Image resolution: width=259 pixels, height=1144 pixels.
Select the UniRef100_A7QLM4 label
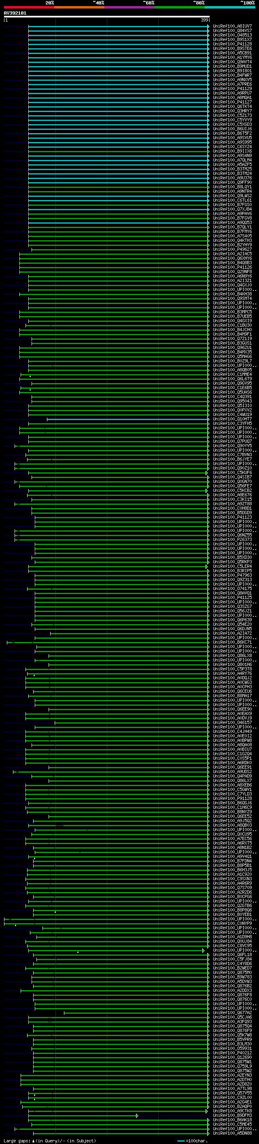(x=232, y=160)
